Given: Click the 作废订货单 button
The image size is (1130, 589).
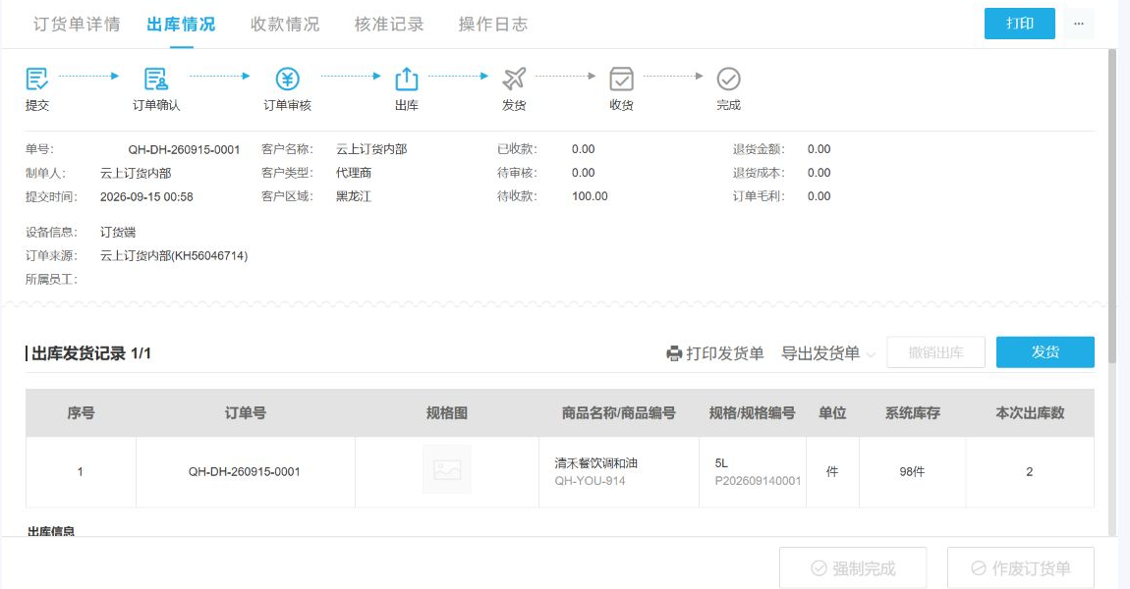Looking at the screenshot, I should click(x=1021, y=568).
